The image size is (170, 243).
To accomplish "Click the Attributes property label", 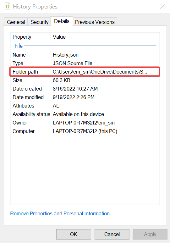I will point(23,106).
